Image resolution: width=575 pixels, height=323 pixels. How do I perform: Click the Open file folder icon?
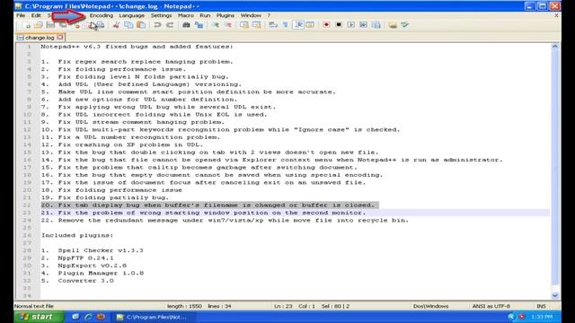pos(38,25)
